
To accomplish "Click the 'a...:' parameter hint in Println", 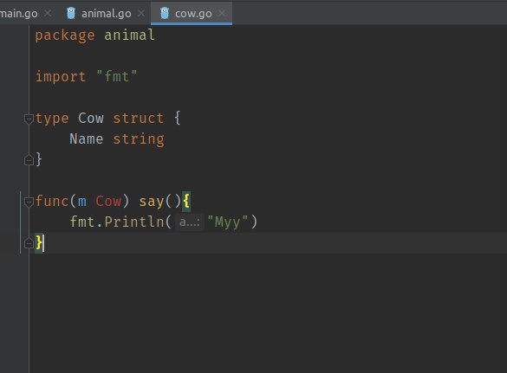I will pyautogui.click(x=190, y=222).
